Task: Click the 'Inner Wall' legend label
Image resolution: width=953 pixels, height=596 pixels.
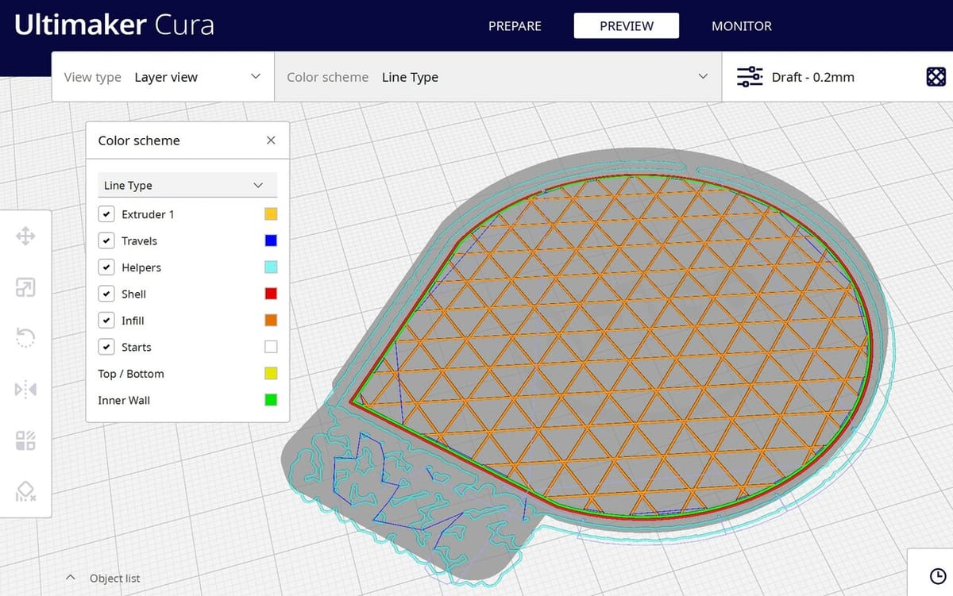Action: point(124,400)
